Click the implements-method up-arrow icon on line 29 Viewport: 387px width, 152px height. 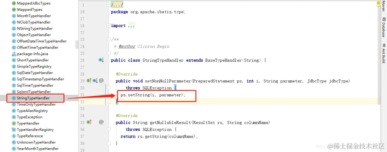pos(89,80)
